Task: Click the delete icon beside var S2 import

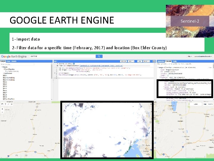Action: [x=57, y=66]
